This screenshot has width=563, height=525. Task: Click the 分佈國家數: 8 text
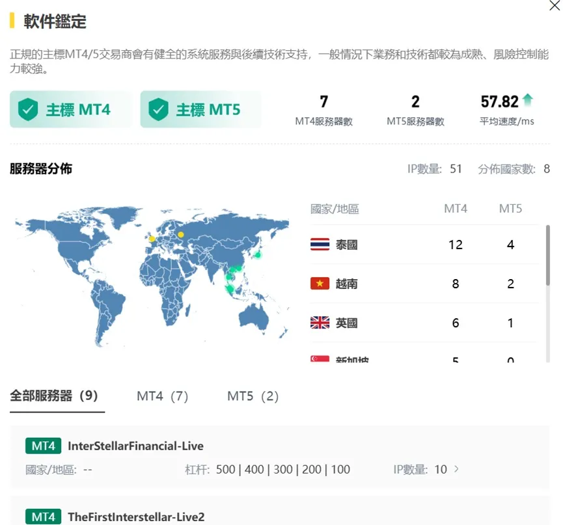[x=514, y=168]
